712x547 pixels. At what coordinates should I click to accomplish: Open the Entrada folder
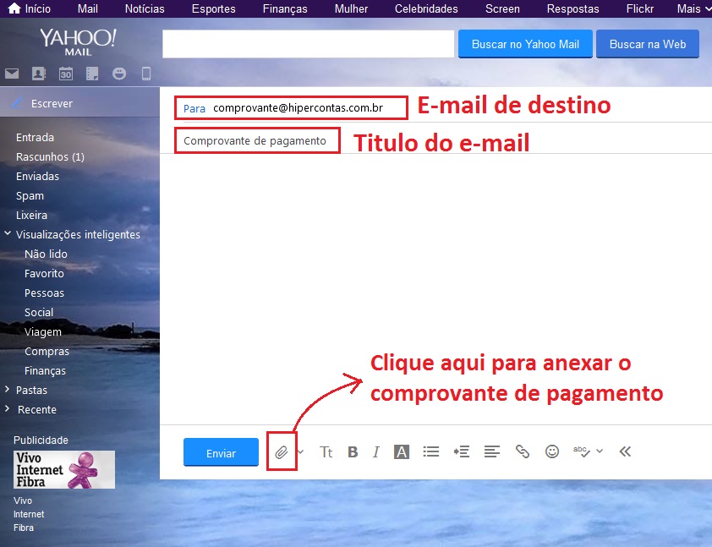tap(35, 137)
